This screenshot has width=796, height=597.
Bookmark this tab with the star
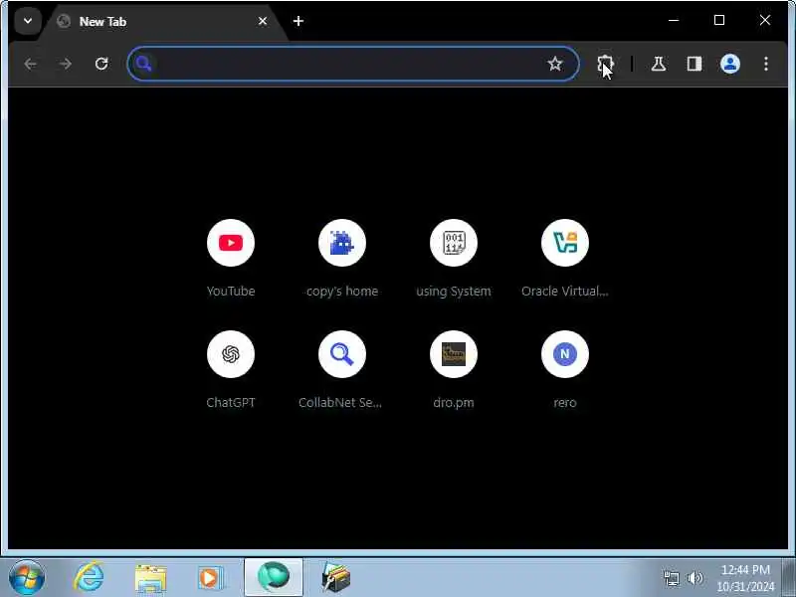[555, 64]
